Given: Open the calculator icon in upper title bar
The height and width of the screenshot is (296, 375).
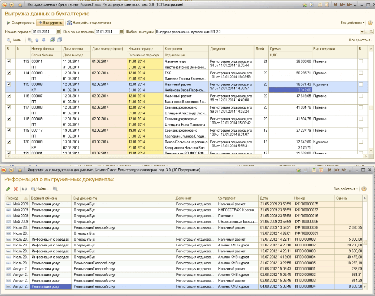Looking at the screenshot, I should [320, 5].
